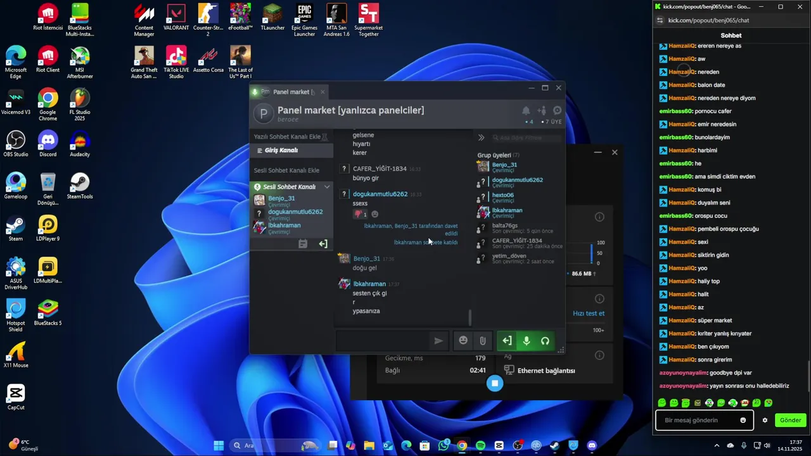This screenshot has width=811, height=456.
Task: Collapse the group members panel with double chevron
Action: (x=481, y=137)
